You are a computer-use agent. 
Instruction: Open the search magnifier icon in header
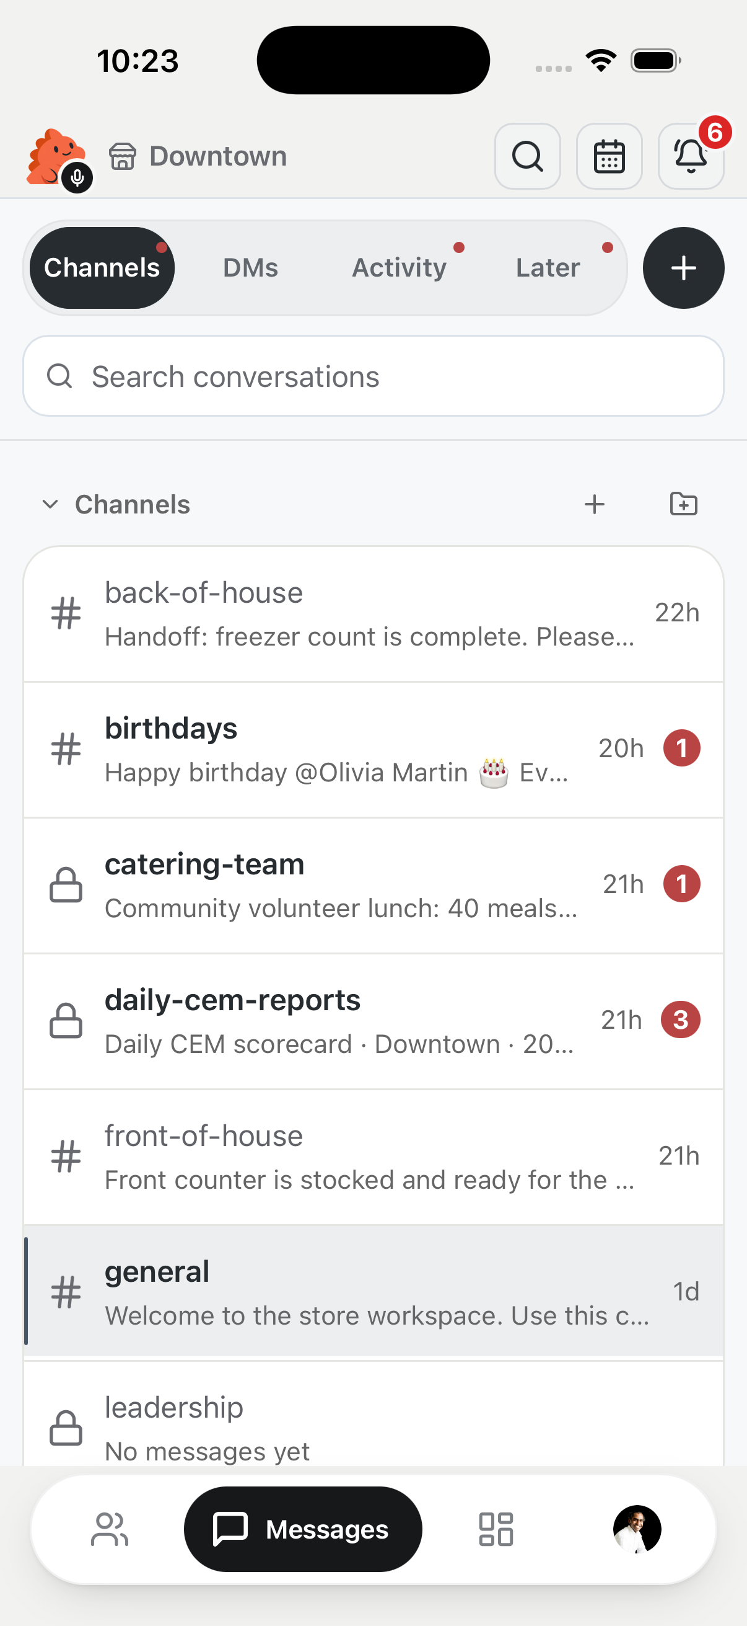pos(528,156)
